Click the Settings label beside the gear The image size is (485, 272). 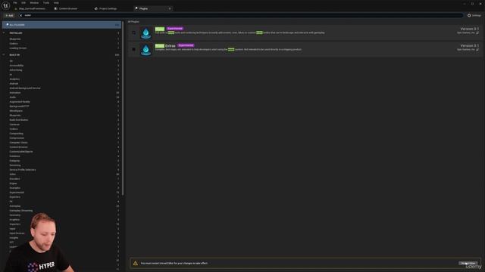(x=477, y=15)
